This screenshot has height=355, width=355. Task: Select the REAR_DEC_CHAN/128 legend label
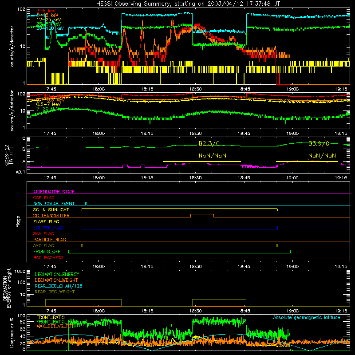(59, 286)
